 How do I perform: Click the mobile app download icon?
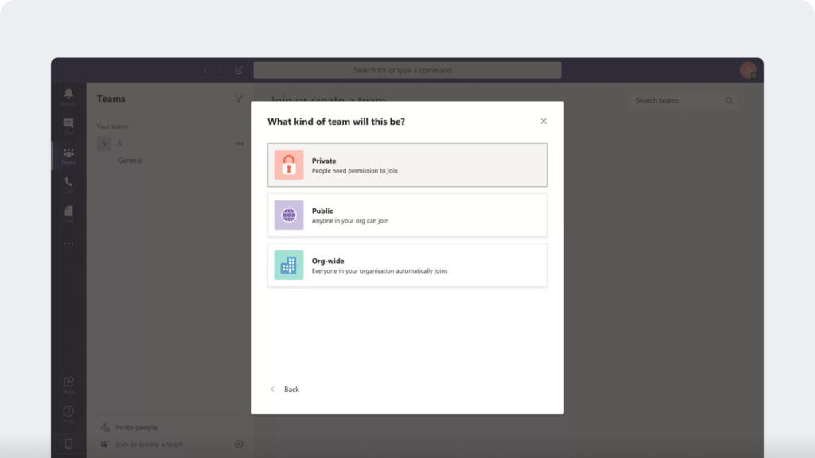click(68, 442)
